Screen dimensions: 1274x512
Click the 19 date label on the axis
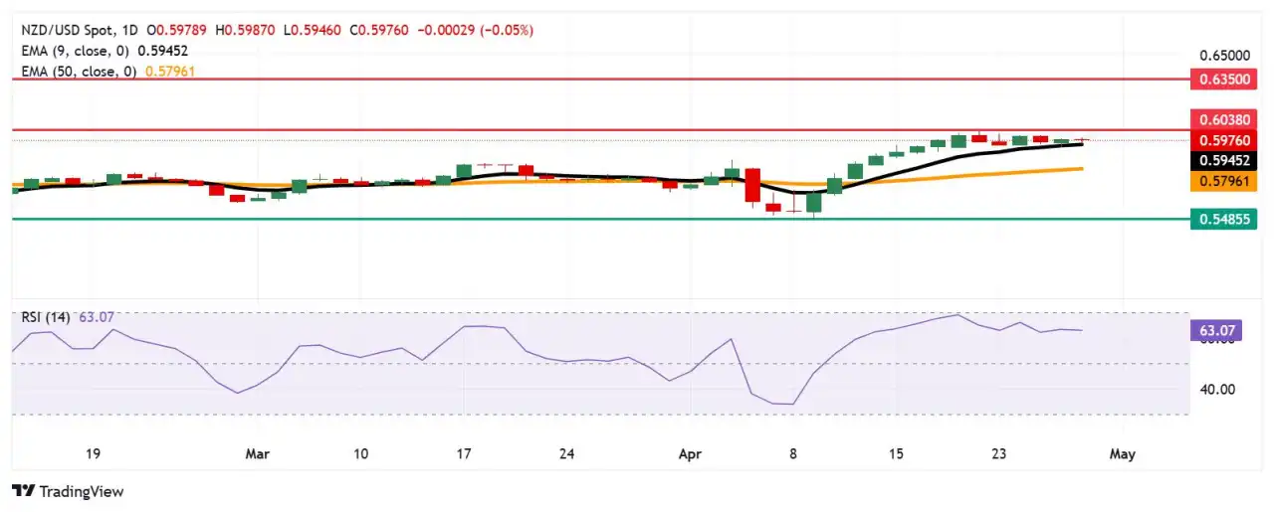coord(93,453)
